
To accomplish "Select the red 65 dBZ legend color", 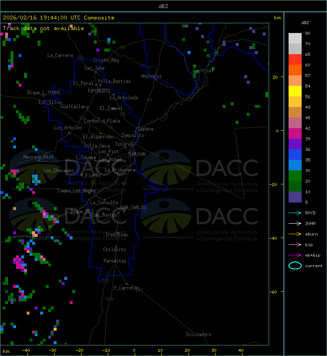I will point(295,59).
